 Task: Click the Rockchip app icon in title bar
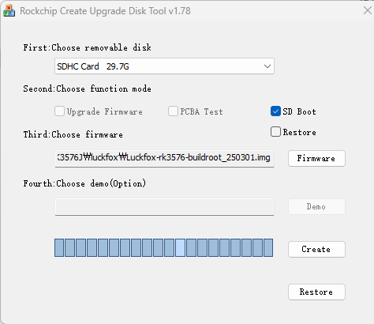9,10
